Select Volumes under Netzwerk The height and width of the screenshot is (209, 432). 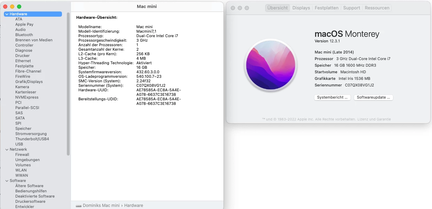pyautogui.click(x=23, y=165)
